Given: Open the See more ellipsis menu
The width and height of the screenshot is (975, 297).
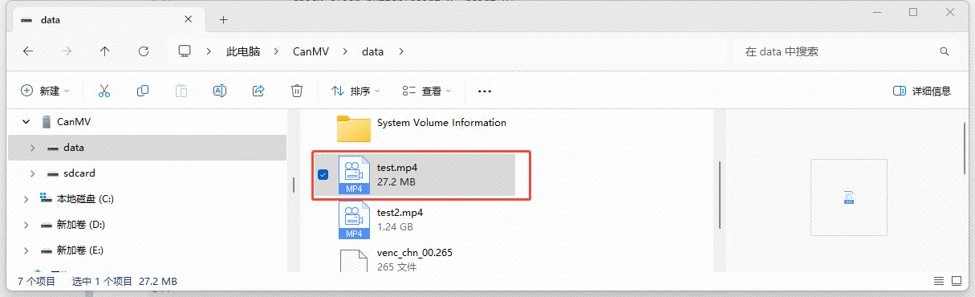Looking at the screenshot, I should [484, 92].
